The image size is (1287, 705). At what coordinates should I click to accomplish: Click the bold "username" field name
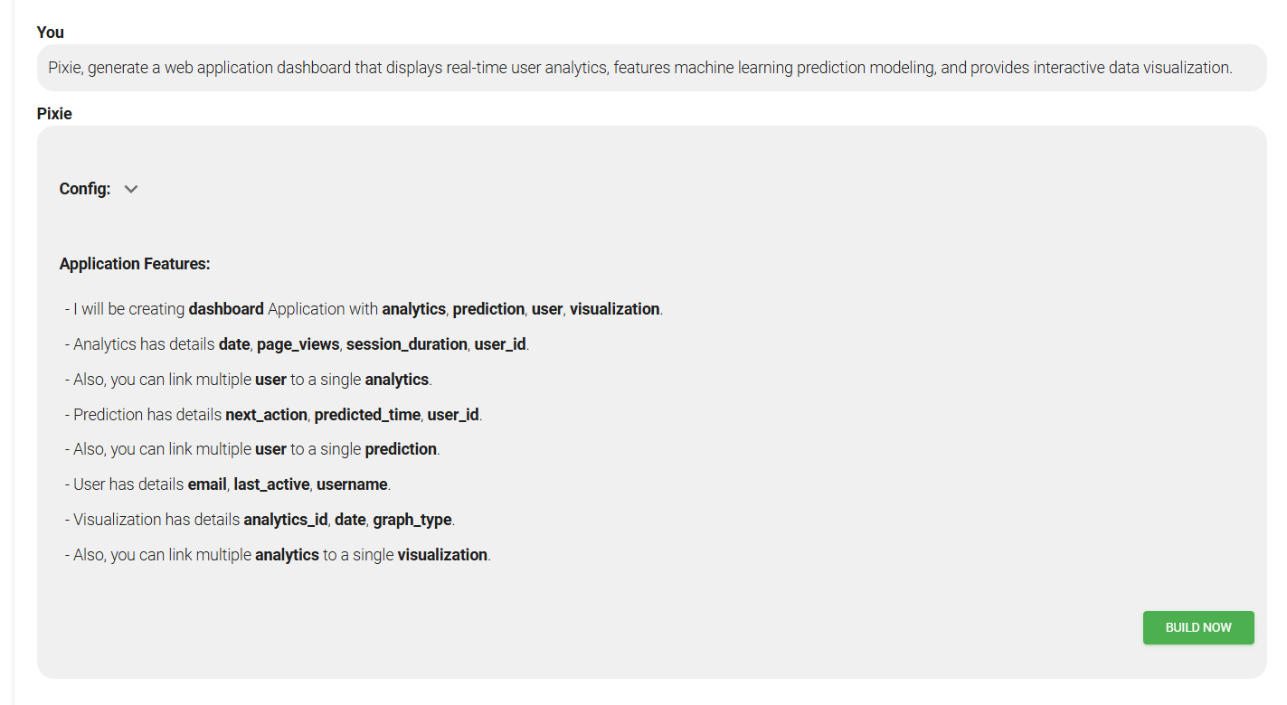click(x=352, y=484)
